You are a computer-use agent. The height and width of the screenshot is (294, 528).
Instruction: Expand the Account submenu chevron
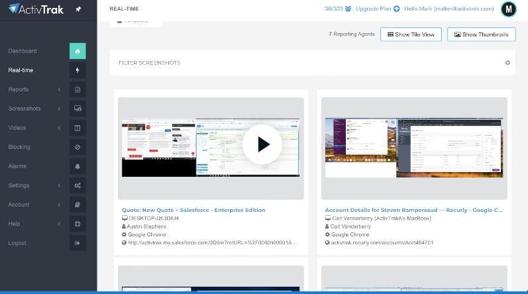tap(59, 205)
